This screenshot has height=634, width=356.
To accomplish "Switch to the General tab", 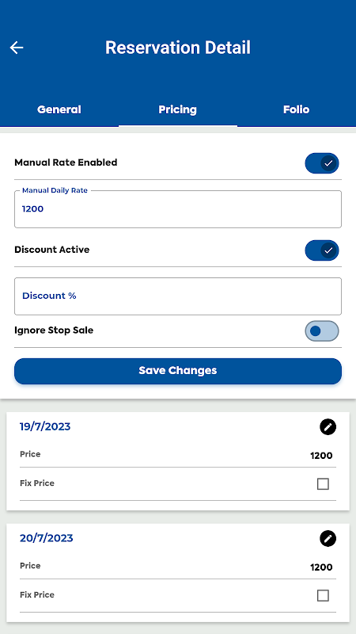I will coord(59,109).
